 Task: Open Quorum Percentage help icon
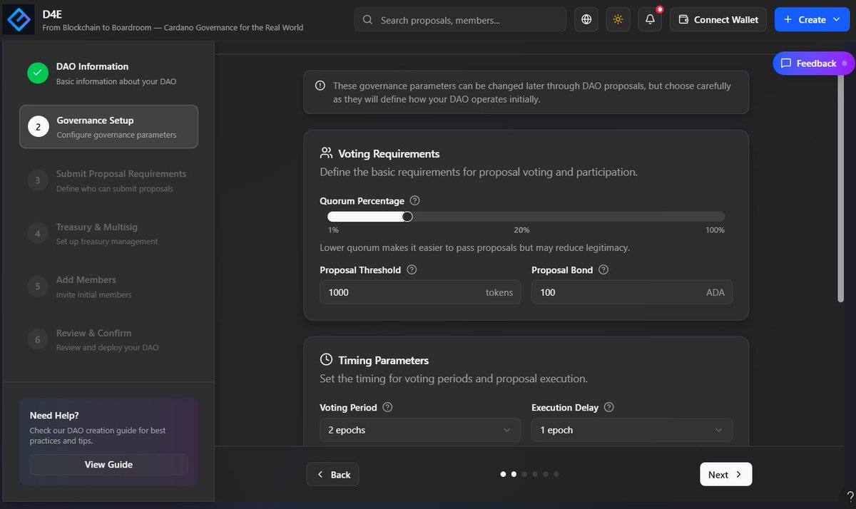pyautogui.click(x=415, y=201)
